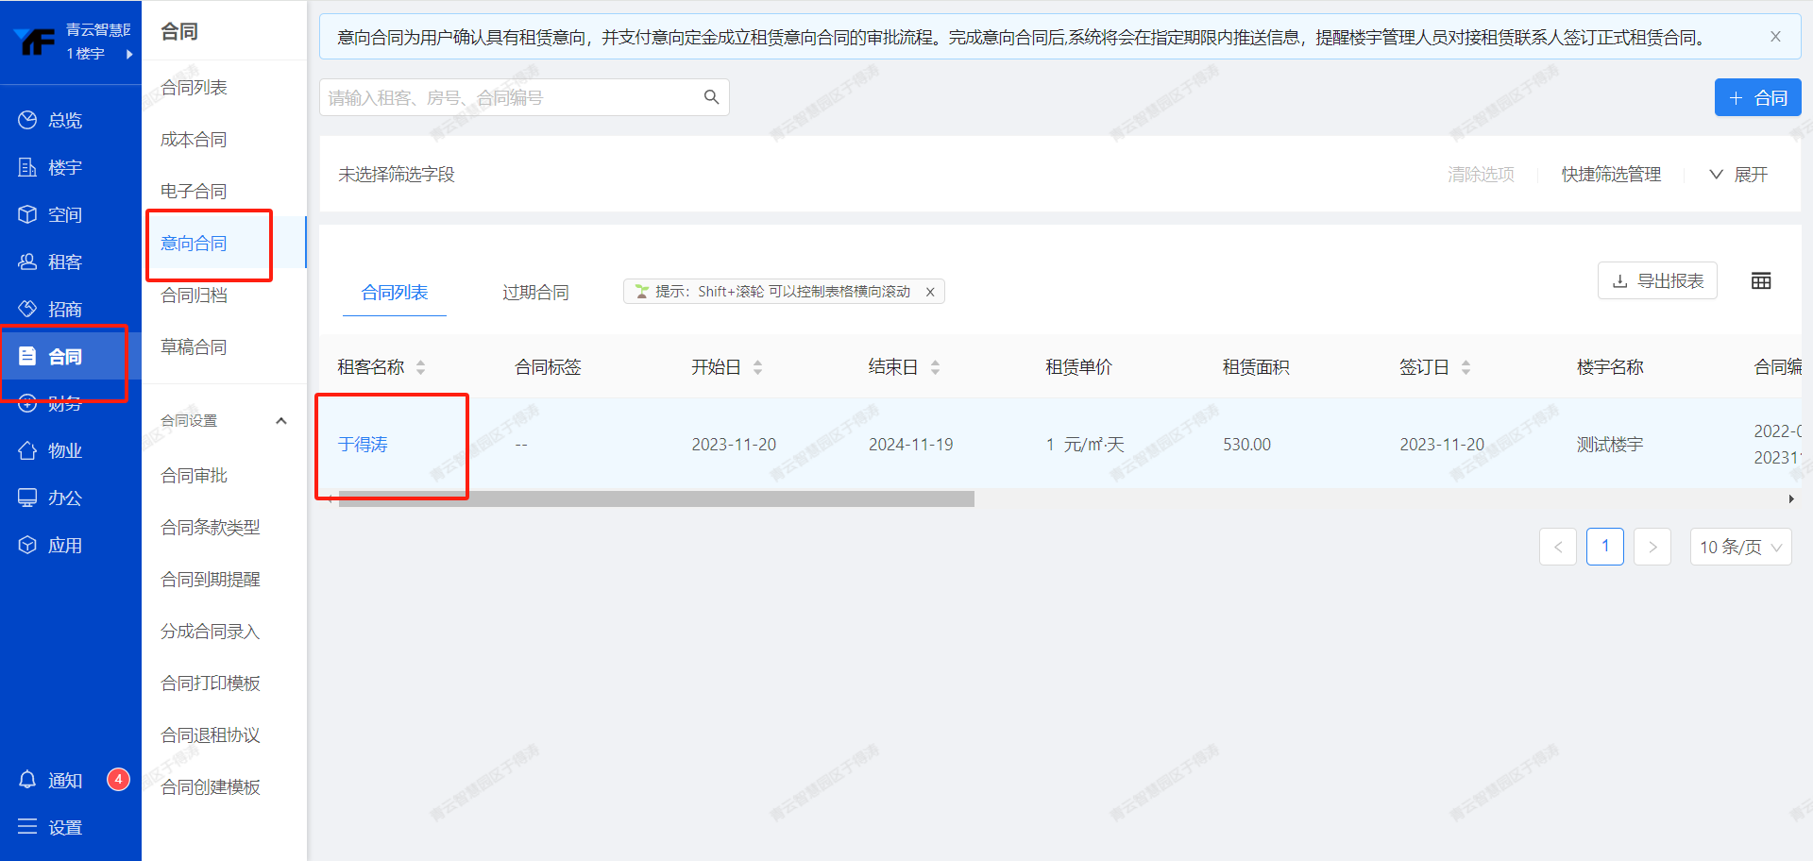Open tenant 于得涛 contract link
The height and width of the screenshot is (861, 1813).
click(364, 445)
